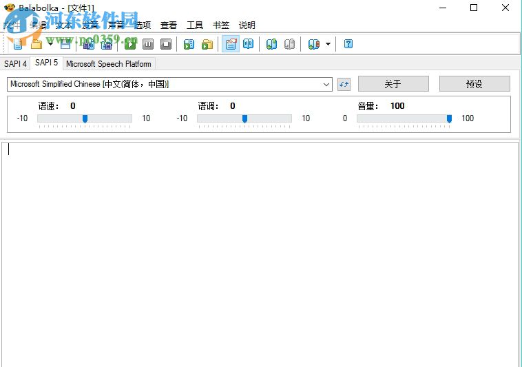Screen dimensions: 522x367
Task: Save the document using the floppy disk icon
Action: pos(65,44)
